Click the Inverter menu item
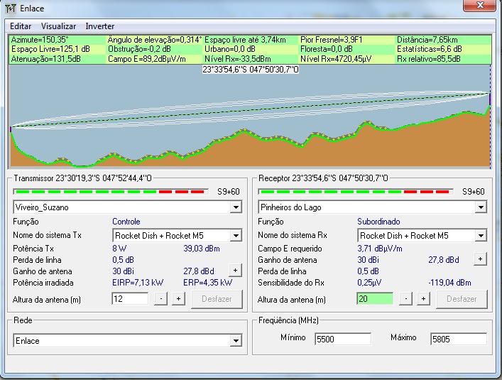502x380 pixels. pyautogui.click(x=99, y=26)
